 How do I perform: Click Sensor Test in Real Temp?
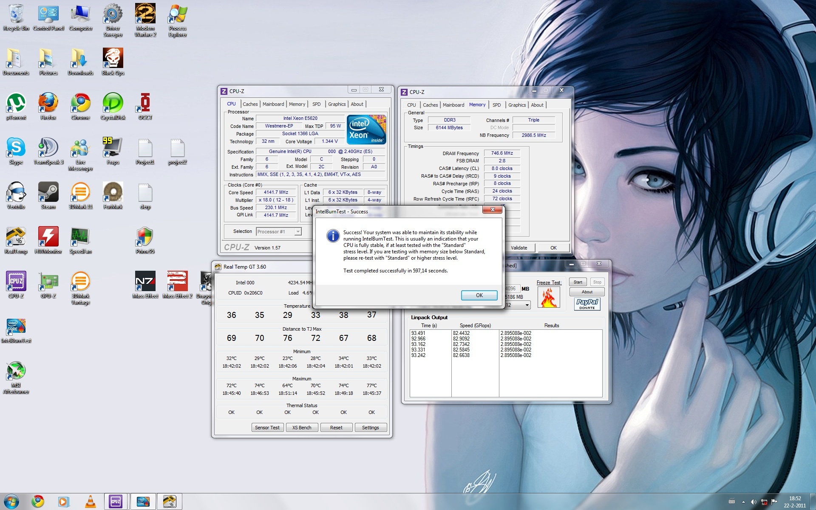coord(267,428)
